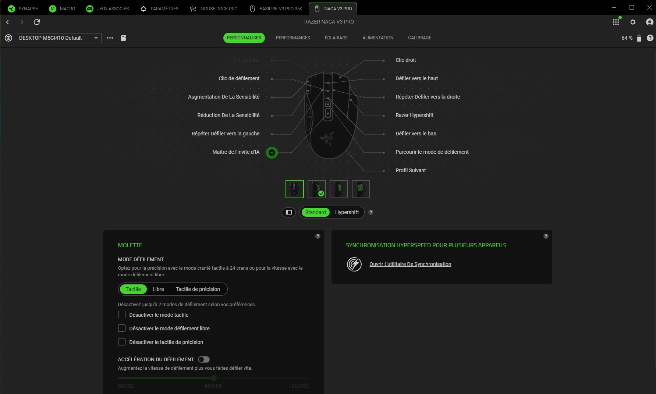This screenshot has width=656, height=394.
Task: Refresh the device page
Action: click(x=37, y=22)
